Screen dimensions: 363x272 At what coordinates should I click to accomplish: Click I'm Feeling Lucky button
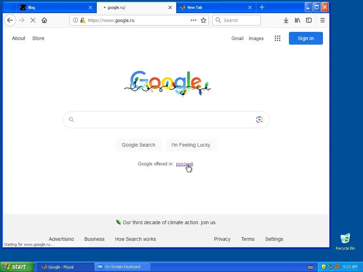pyautogui.click(x=191, y=145)
